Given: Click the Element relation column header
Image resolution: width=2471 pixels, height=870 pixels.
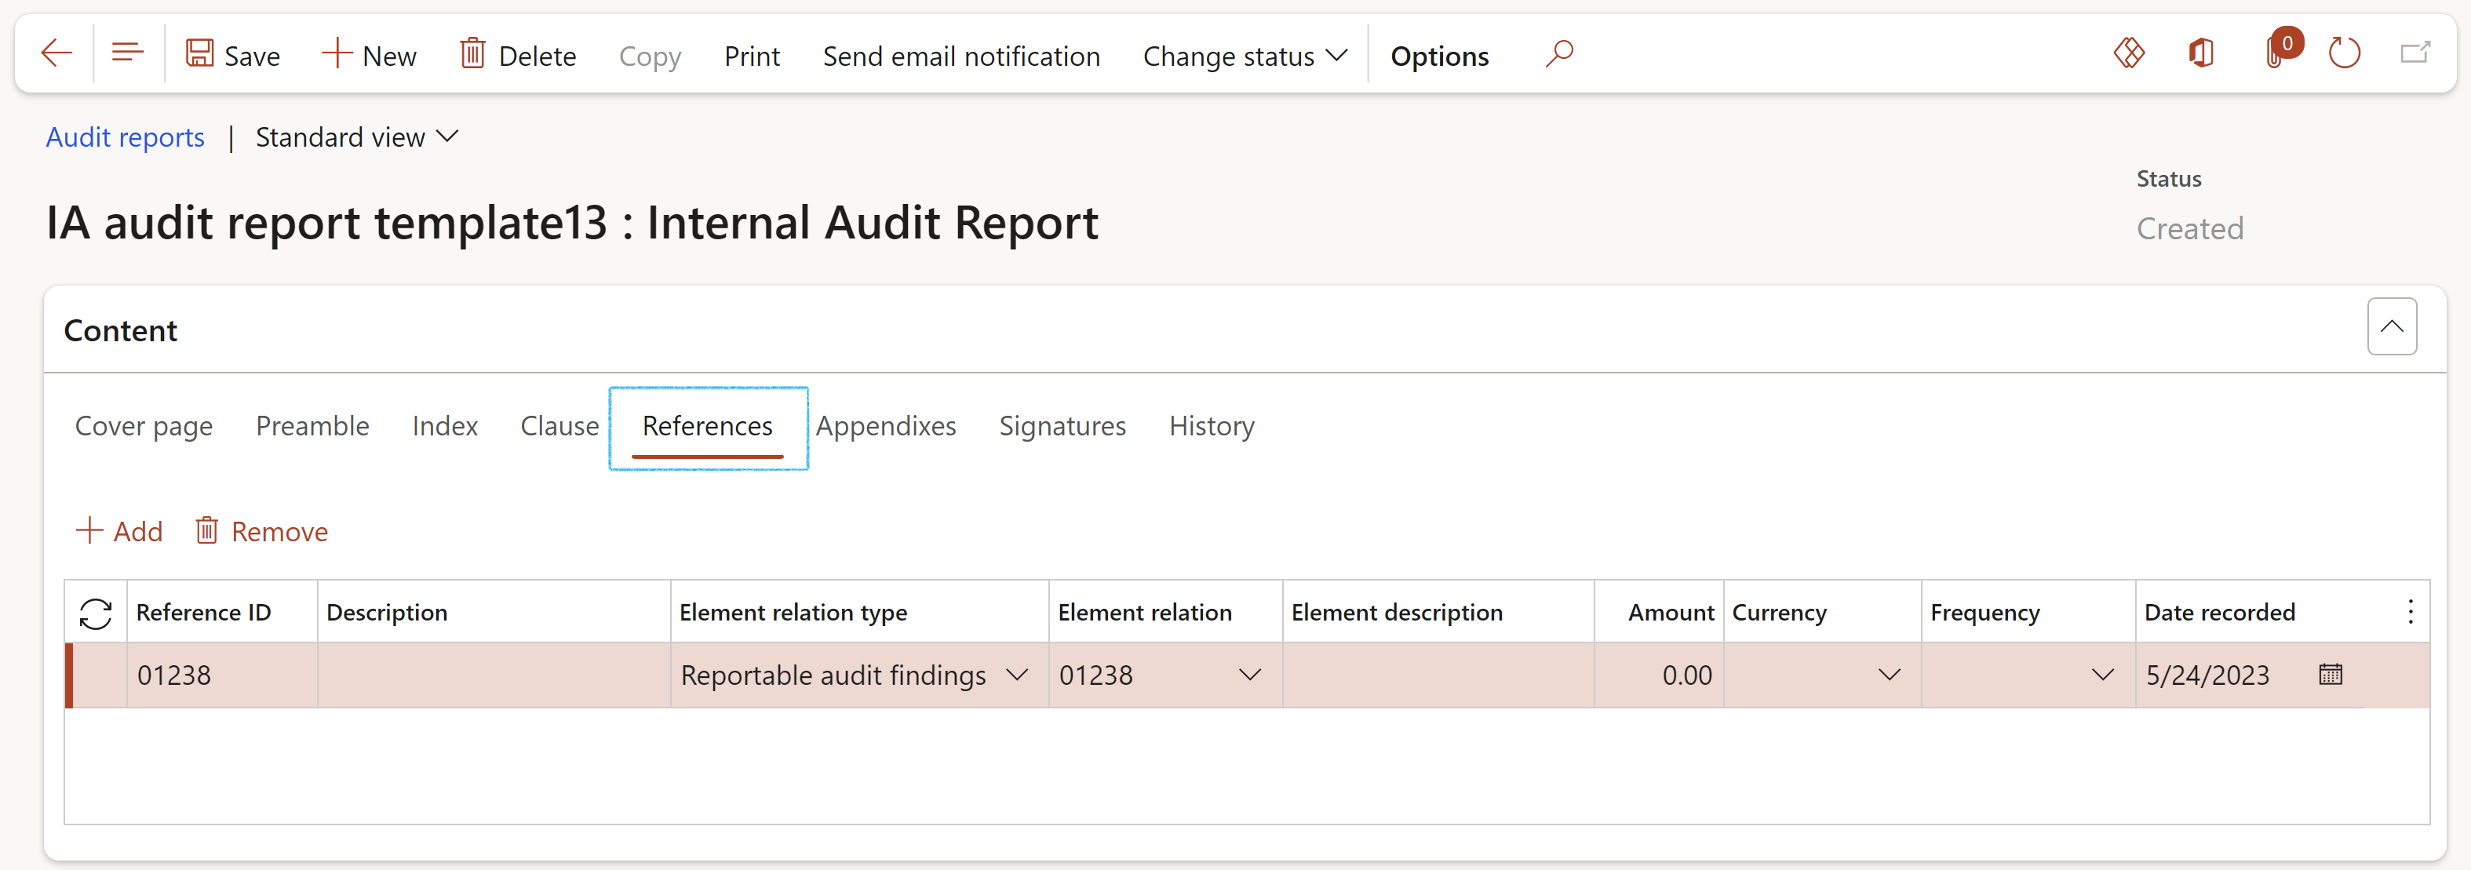Looking at the screenshot, I should coord(1144,613).
